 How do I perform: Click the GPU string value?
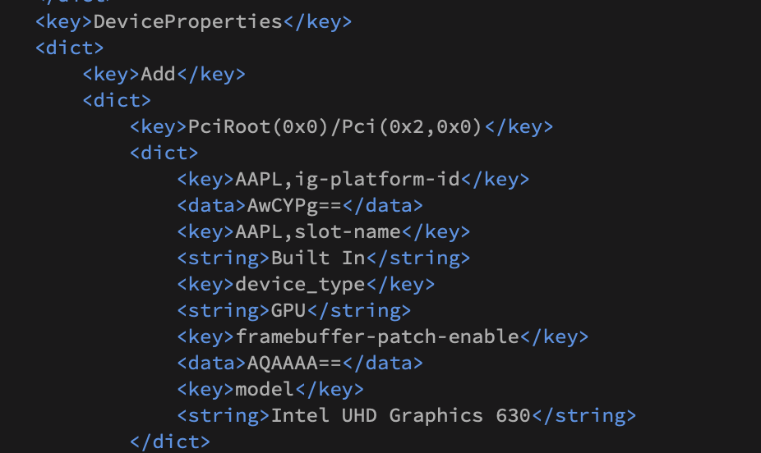pos(288,310)
